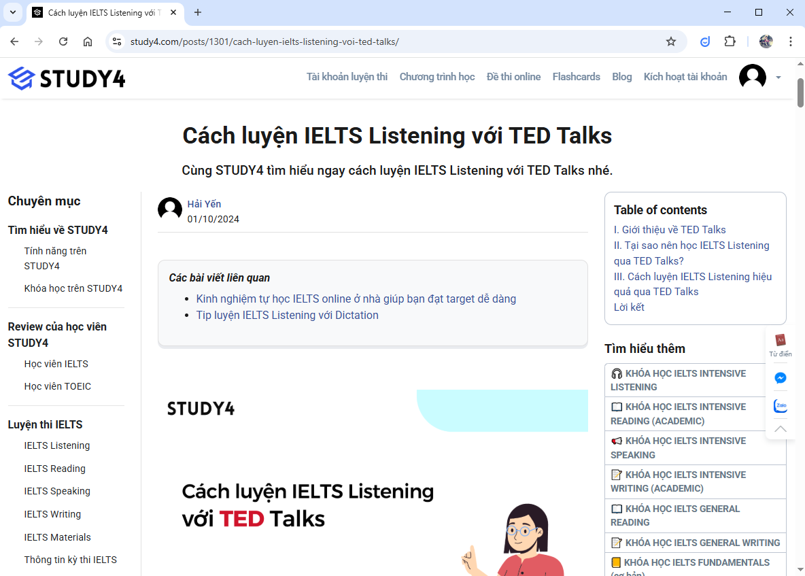This screenshot has height=576, width=805.
Task: Open Khóa học IELTS Fundamentals
Action: (696, 564)
